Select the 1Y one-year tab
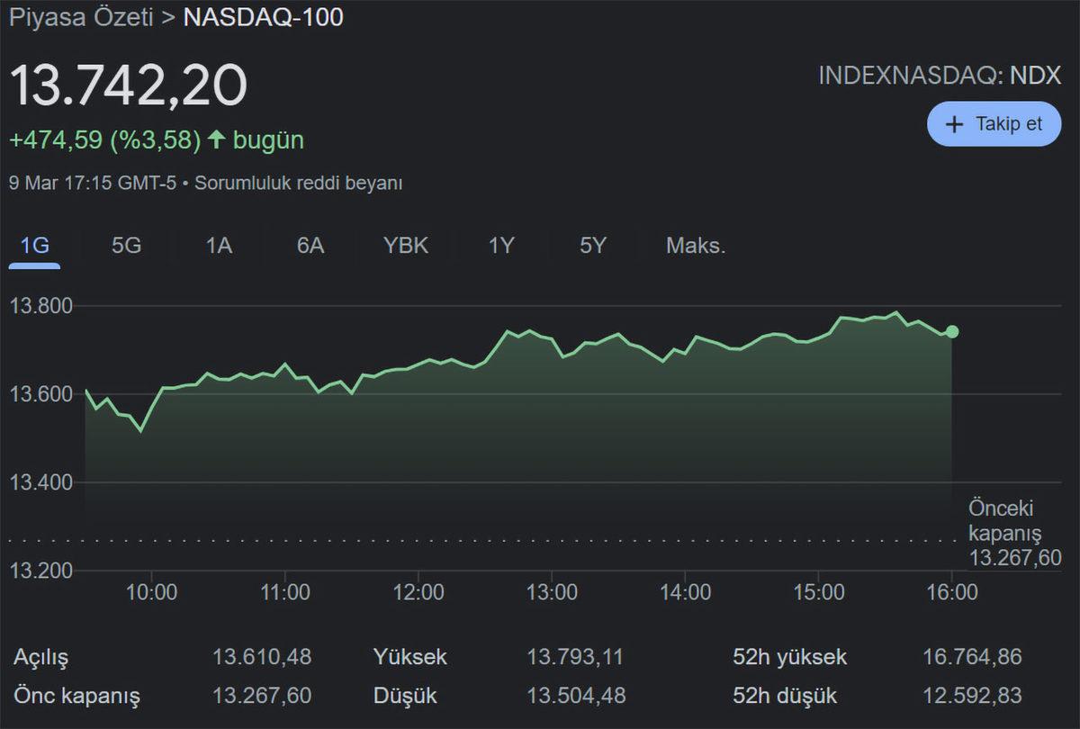 [501, 246]
